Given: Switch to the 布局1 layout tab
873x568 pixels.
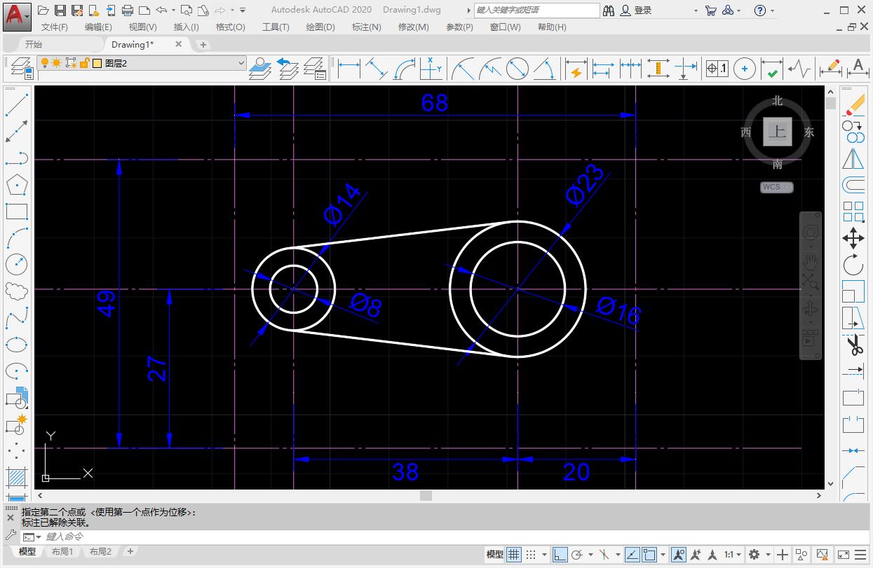Looking at the screenshot, I should [62, 551].
